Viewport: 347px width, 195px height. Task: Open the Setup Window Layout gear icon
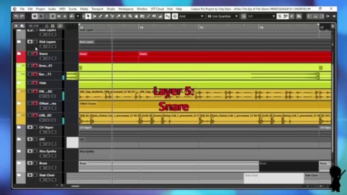(x=334, y=16)
